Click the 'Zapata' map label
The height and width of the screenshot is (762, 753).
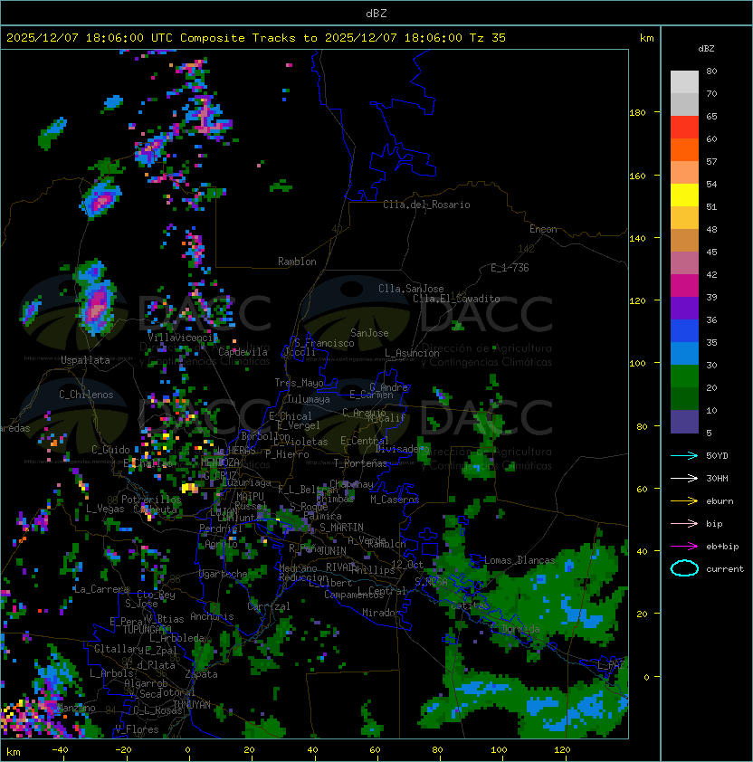pos(201,674)
